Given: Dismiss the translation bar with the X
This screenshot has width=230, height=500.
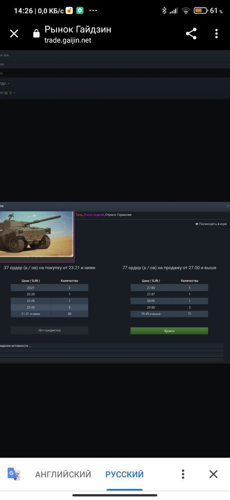Looking at the screenshot, I should (213, 474).
